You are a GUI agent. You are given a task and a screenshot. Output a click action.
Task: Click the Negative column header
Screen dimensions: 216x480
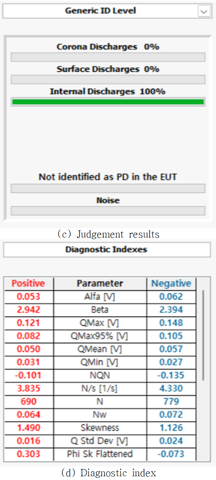tap(171, 284)
